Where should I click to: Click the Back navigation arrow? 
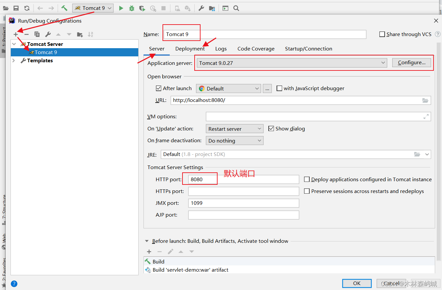tap(40, 8)
